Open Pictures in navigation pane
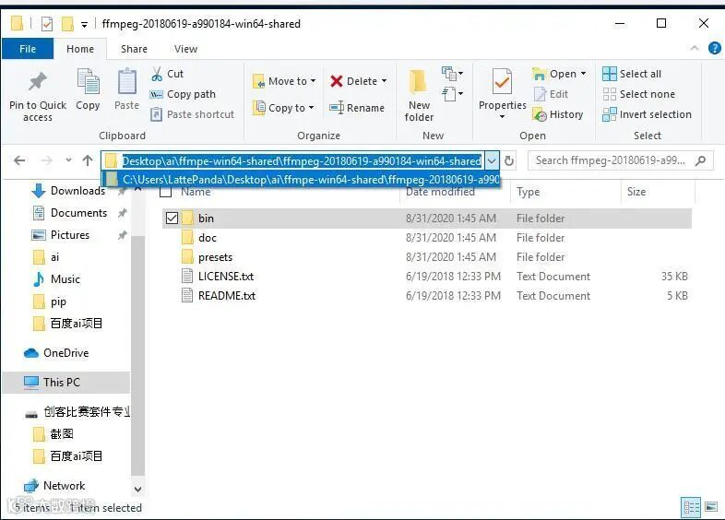Screen dimensions: 725x520 [60, 235]
